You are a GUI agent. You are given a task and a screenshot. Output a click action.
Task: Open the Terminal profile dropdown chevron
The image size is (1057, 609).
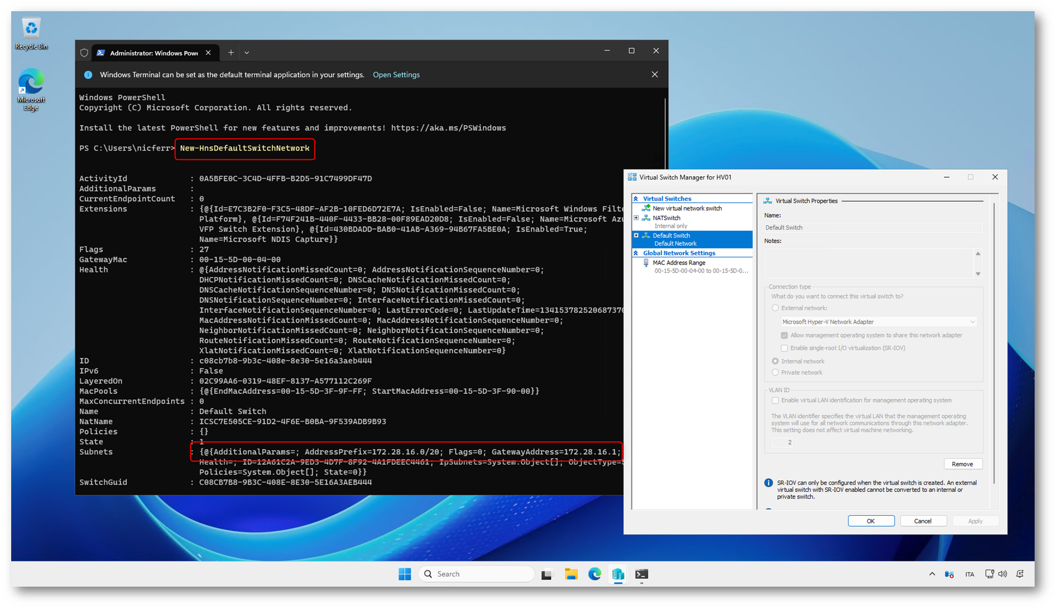tap(247, 53)
